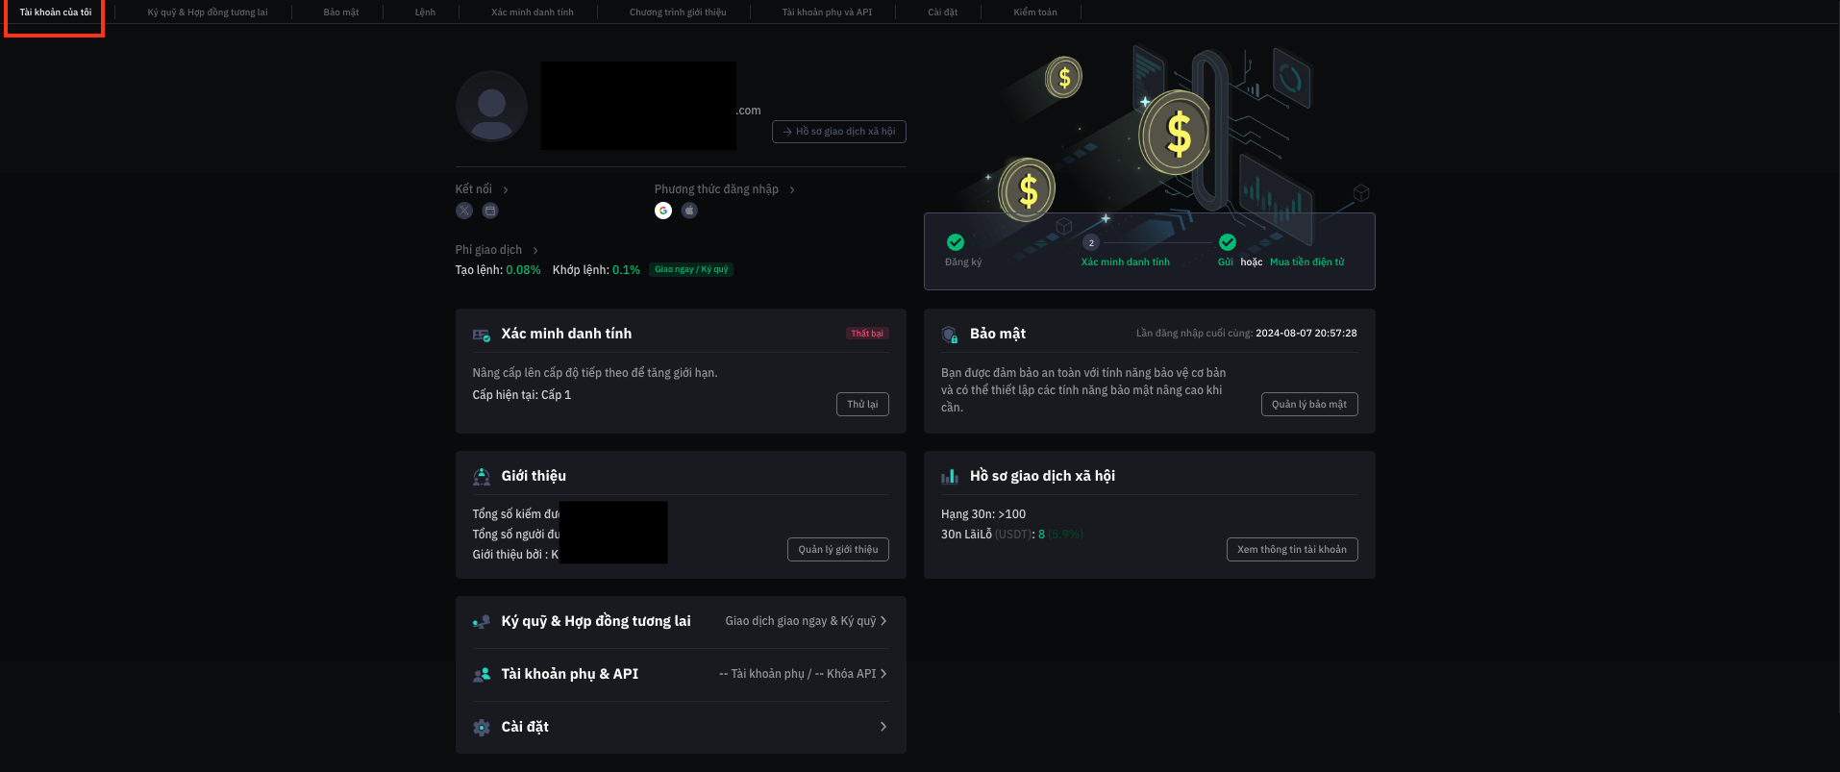Open the Chương trình giới thiệu tab
This screenshot has height=772, width=1840.
click(x=678, y=12)
